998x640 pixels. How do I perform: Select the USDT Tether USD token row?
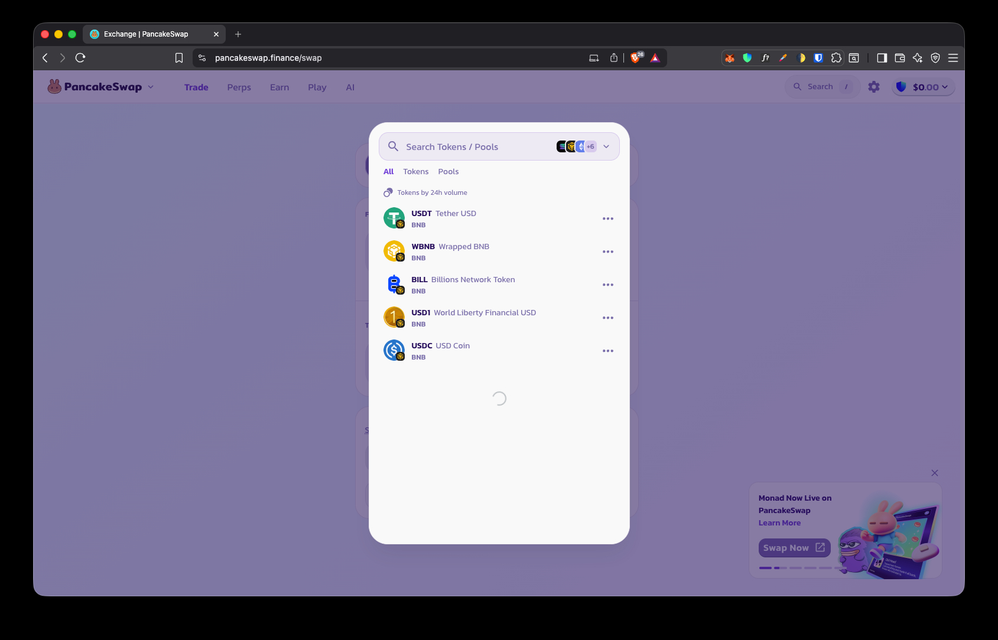(x=499, y=218)
